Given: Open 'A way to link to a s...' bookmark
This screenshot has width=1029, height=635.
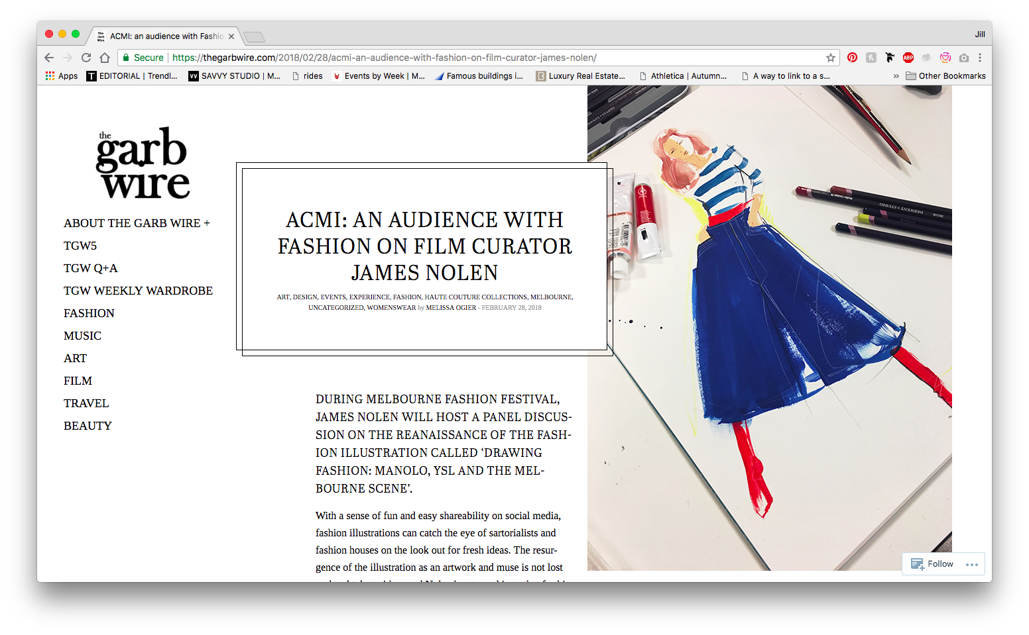Looking at the screenshot, I should pyautogui.click(x=786, y=76).
